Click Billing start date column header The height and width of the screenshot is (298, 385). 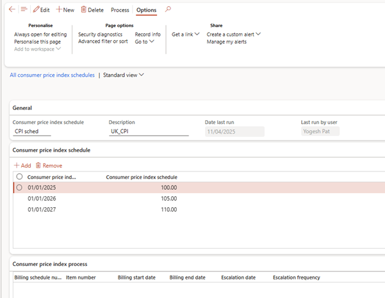(x=136, y=278)
